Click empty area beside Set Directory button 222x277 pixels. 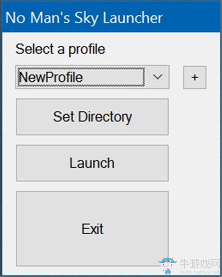[194, 117]
